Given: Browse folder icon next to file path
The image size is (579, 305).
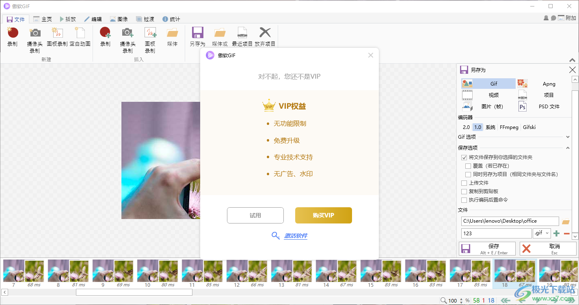Looking at the screenshot, I should (566, 221).
